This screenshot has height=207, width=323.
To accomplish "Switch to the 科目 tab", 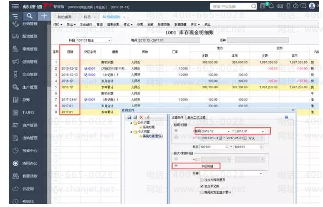I will coord(87,17).
